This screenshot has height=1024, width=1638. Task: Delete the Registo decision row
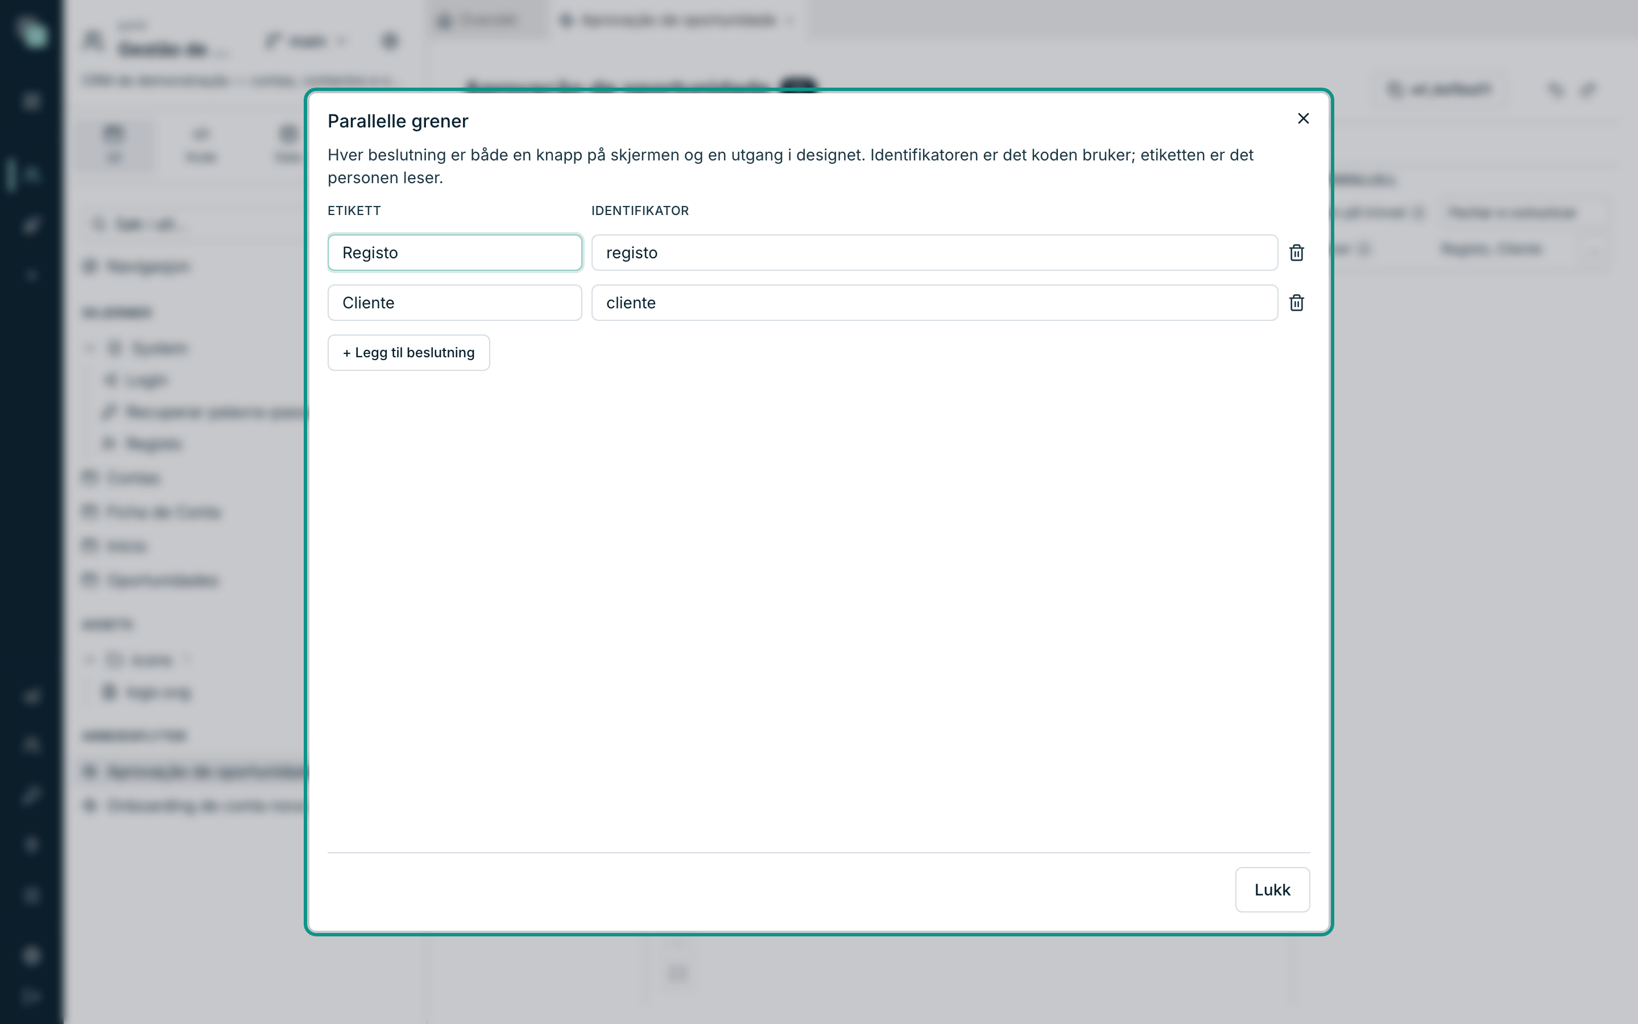(x=1296, y=253)
